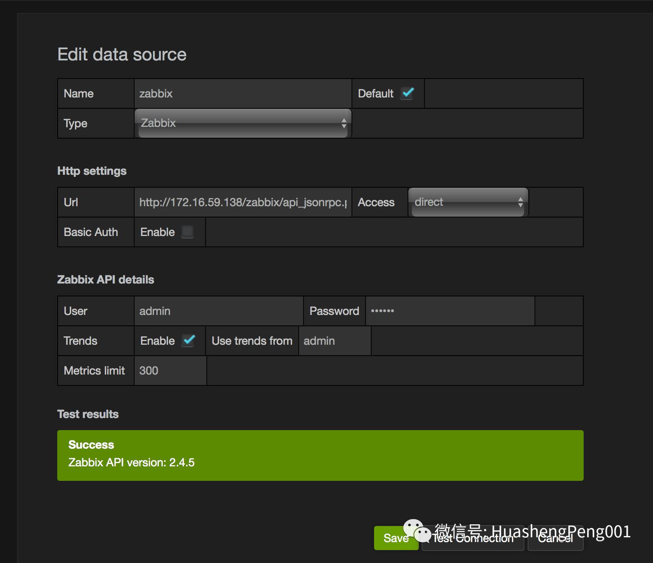Click the Success test result message
Viewport: 653px width, 563px height.
(320, 455)
